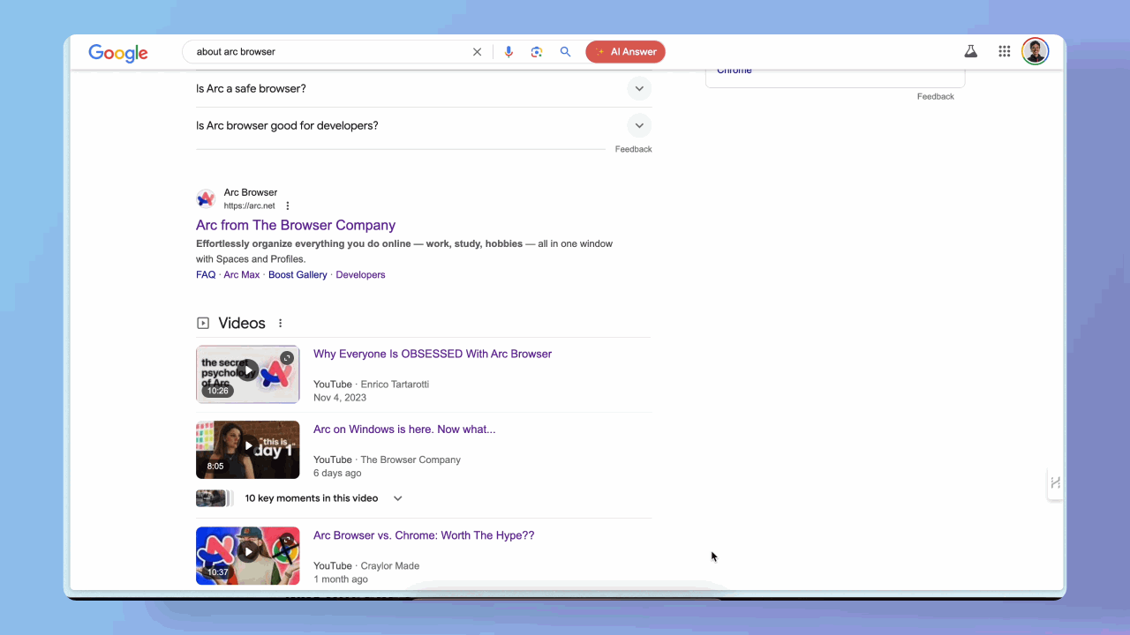Click the key moments preview thumbnail
The image size is (1130, 635).
[x=215, y=498]
